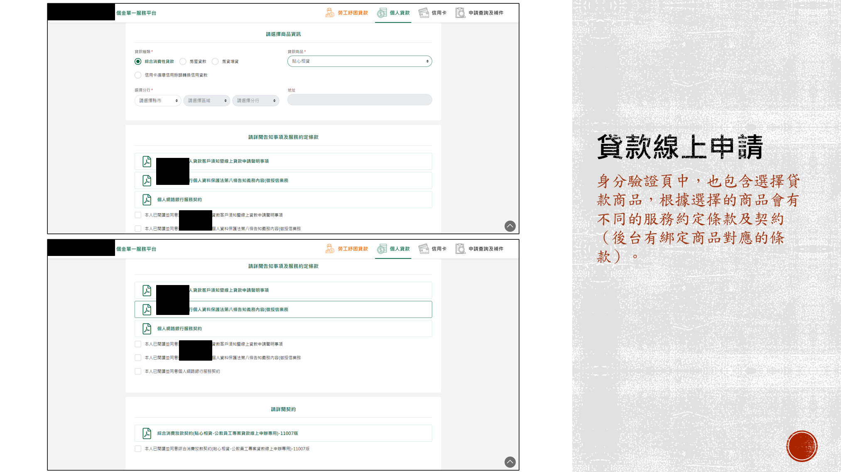Click the 請選擇商品資訊 heading

point(283,34)
